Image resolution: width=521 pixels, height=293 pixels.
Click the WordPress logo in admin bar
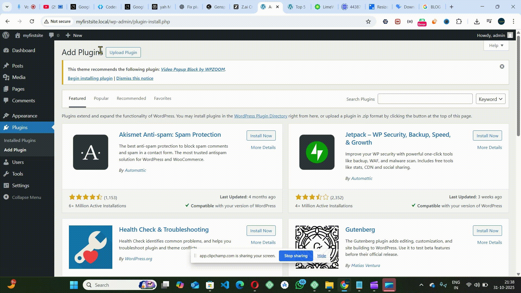pos(6,35)
